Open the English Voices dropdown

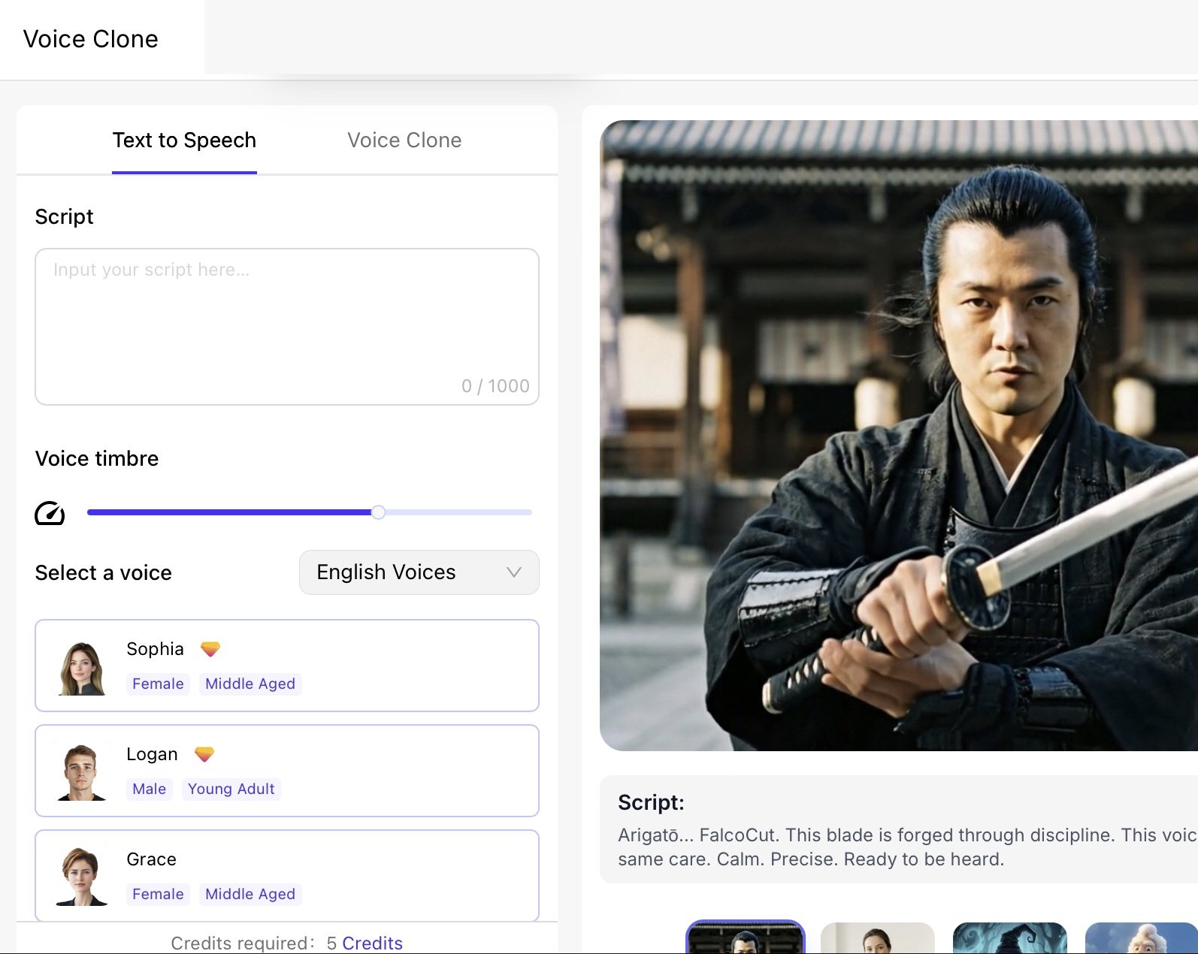point(406,572)
